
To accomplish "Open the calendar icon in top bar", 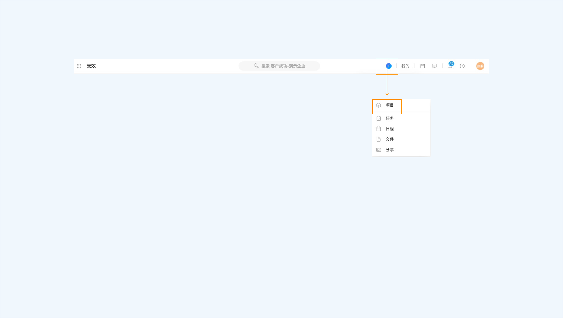I will (x=422, y=66).
